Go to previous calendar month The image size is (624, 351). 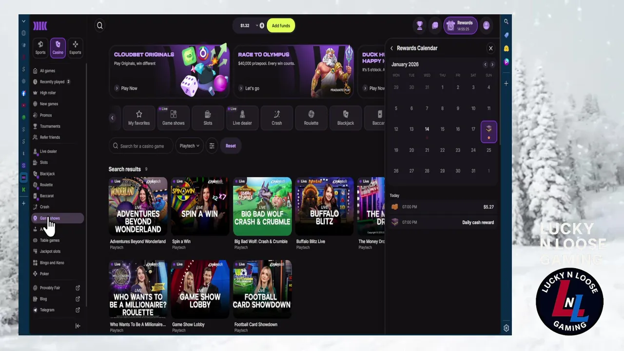pos(485,64)
